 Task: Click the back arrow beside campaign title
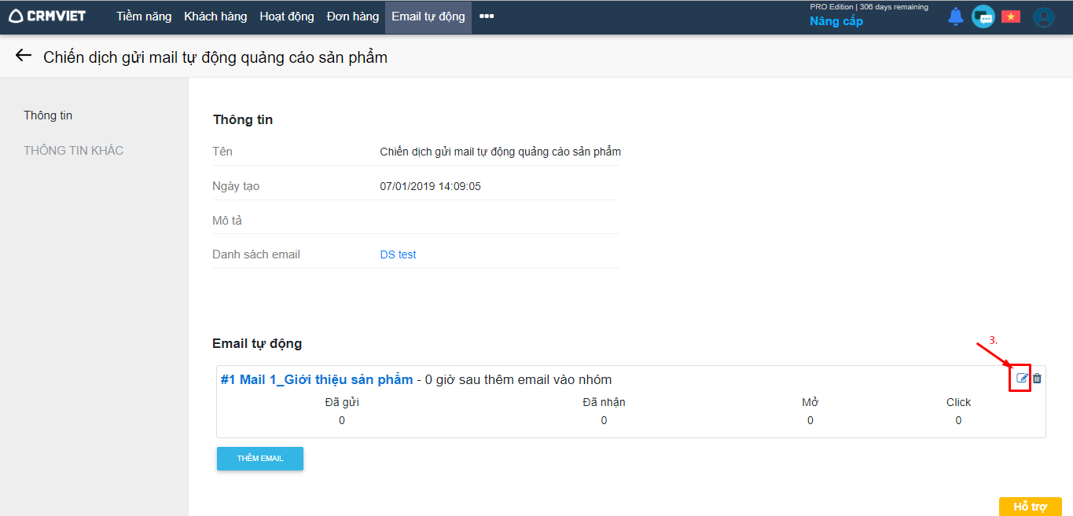[23, 56]
